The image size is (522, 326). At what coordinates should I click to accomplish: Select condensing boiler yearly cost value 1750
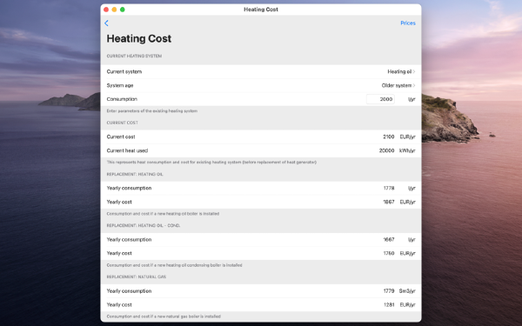tap(389, 254)
